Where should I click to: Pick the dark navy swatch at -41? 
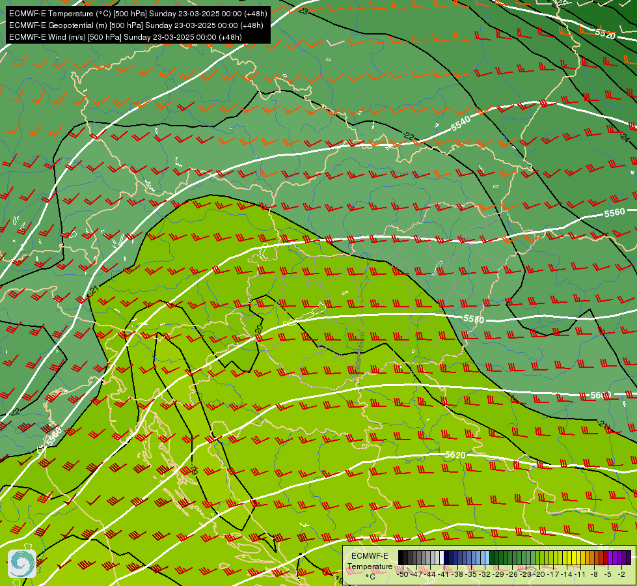tap(446, 557)
